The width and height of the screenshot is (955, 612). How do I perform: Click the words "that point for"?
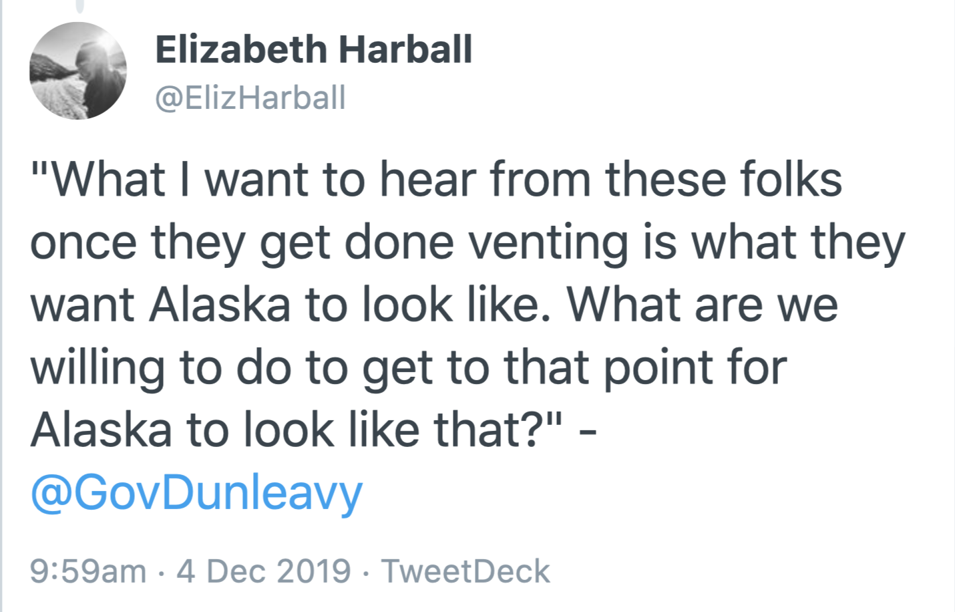pos(645,367)
